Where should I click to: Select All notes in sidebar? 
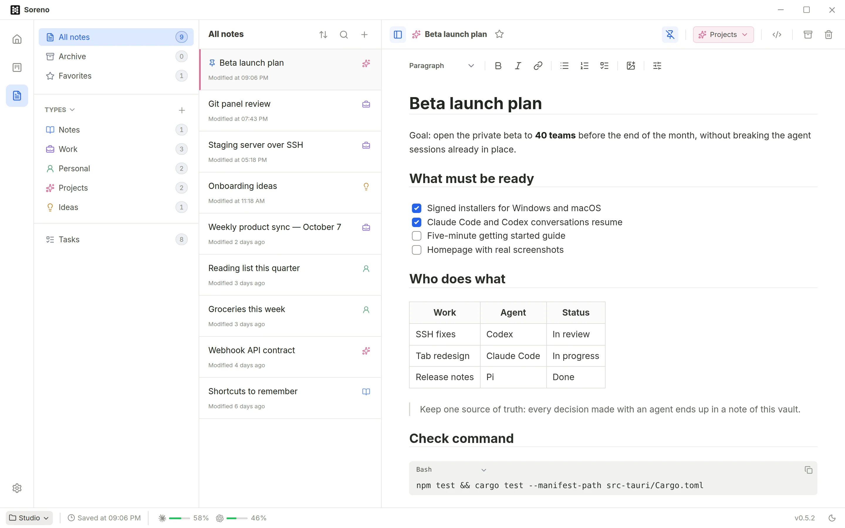click(x=116, y=37)
